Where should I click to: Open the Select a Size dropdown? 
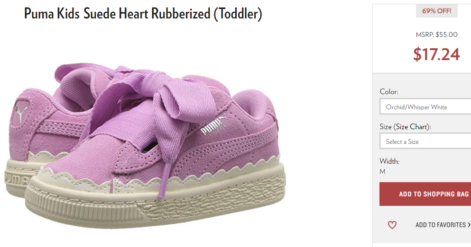425,141
